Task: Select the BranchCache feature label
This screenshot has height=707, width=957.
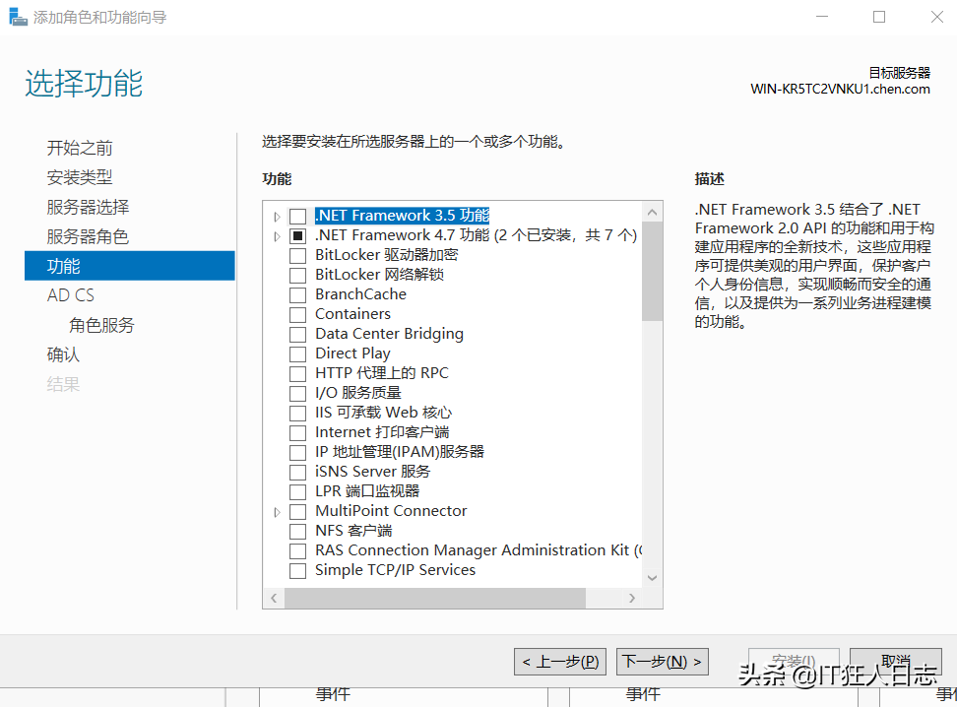Action: (x=360, y=294)
